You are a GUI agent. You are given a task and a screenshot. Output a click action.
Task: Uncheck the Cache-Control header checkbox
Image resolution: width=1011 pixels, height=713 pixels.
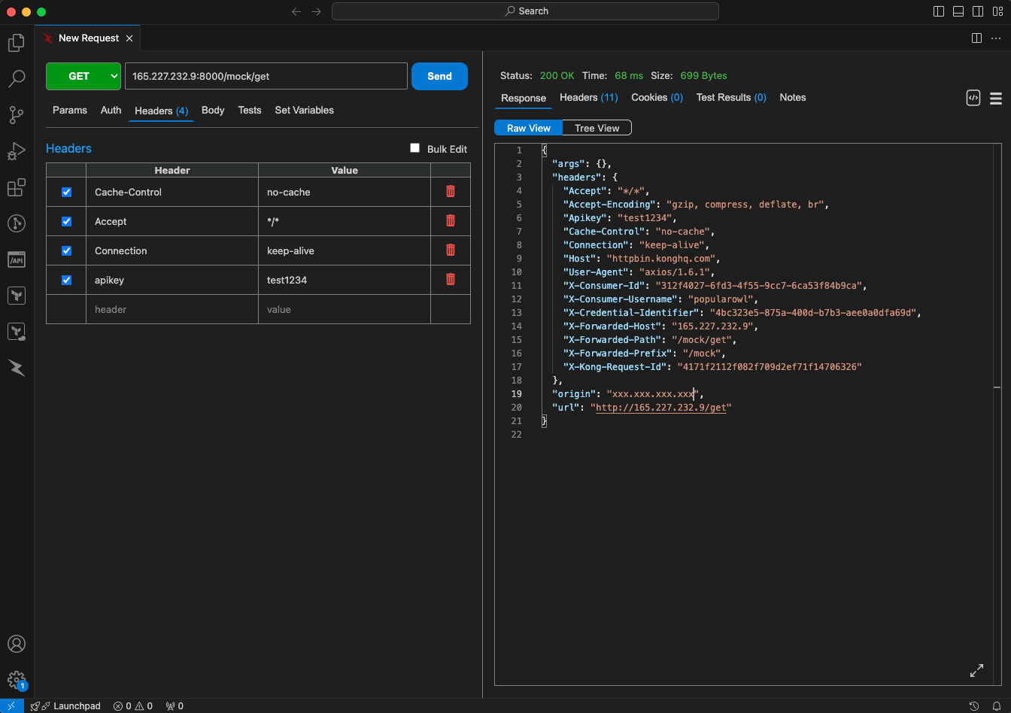(x=66, y=192)
